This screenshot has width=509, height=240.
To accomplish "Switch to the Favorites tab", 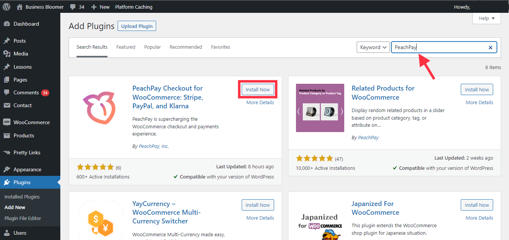I will pyautogui.click(x=221, y=47).
